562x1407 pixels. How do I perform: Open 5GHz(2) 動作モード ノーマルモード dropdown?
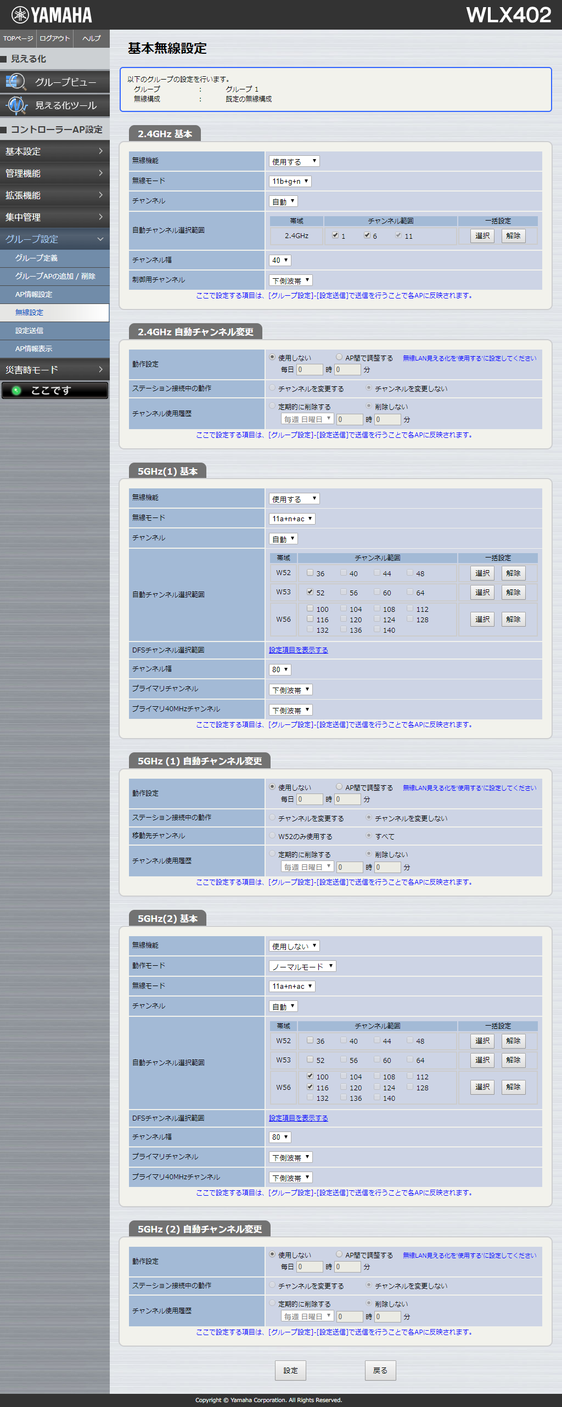[x=302, y=966]
